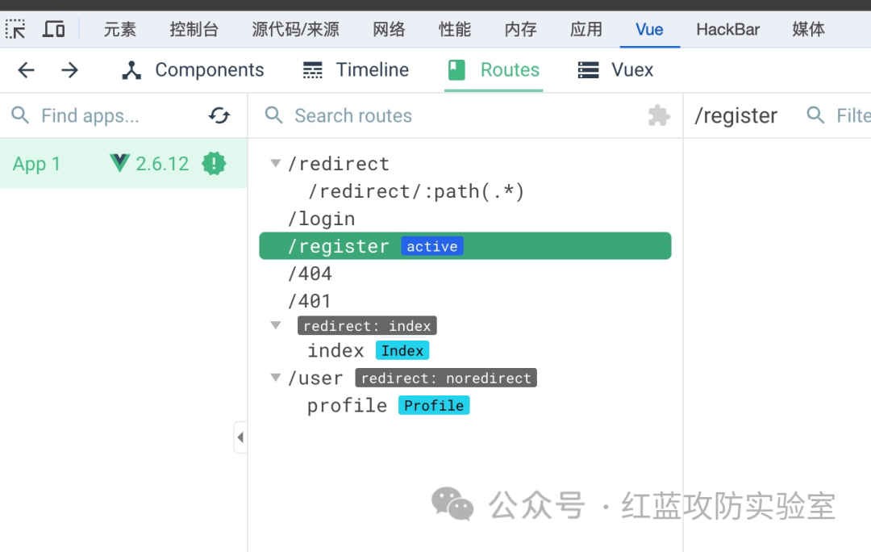The height and width of the screenshot is (552, 871).
Task: Select App 1 in apps list
Action: pos(123,164)
